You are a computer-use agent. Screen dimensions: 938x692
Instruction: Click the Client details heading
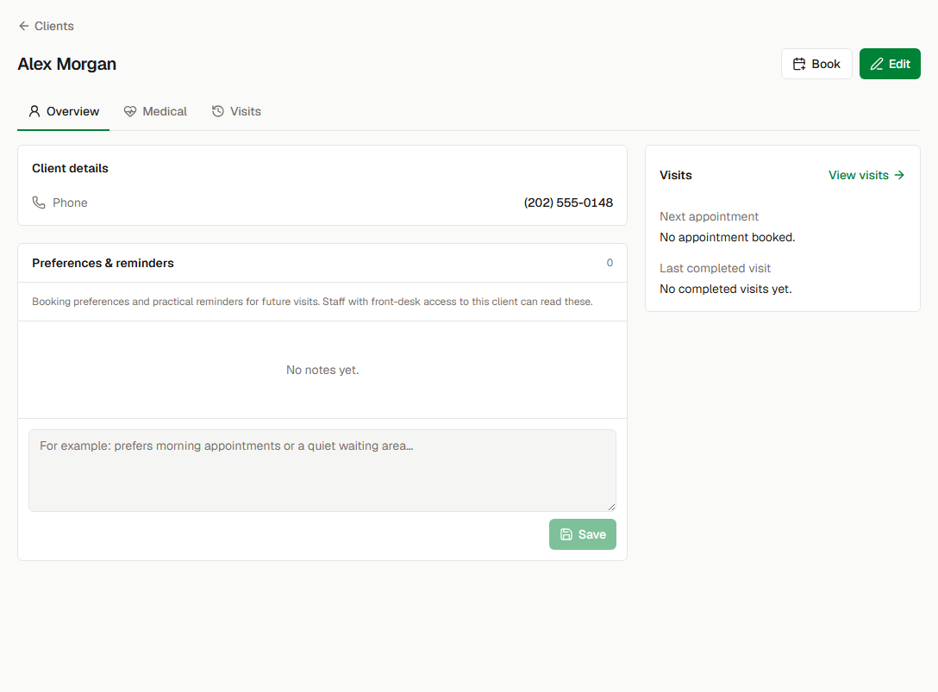(70, 169)
